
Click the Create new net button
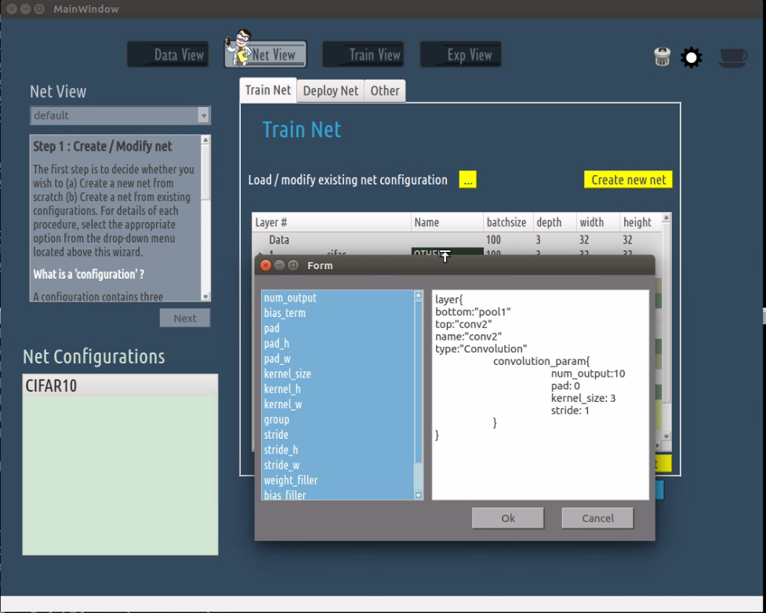[x=628, y=180]
